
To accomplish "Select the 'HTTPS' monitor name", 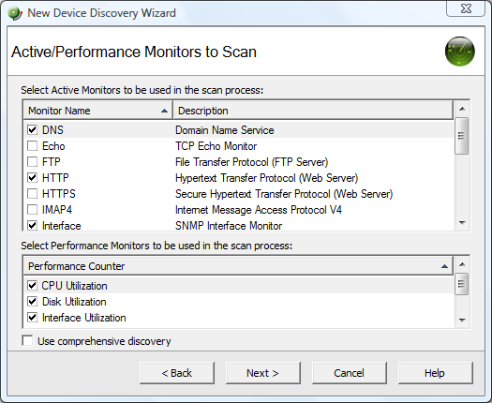I will [59, 194].
